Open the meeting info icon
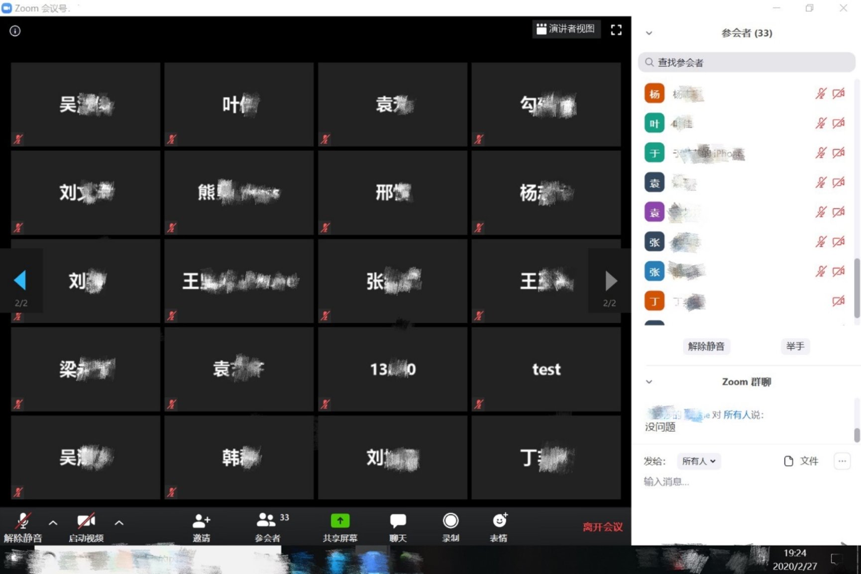This screenshot has width=861, height=574. [15, 31]
